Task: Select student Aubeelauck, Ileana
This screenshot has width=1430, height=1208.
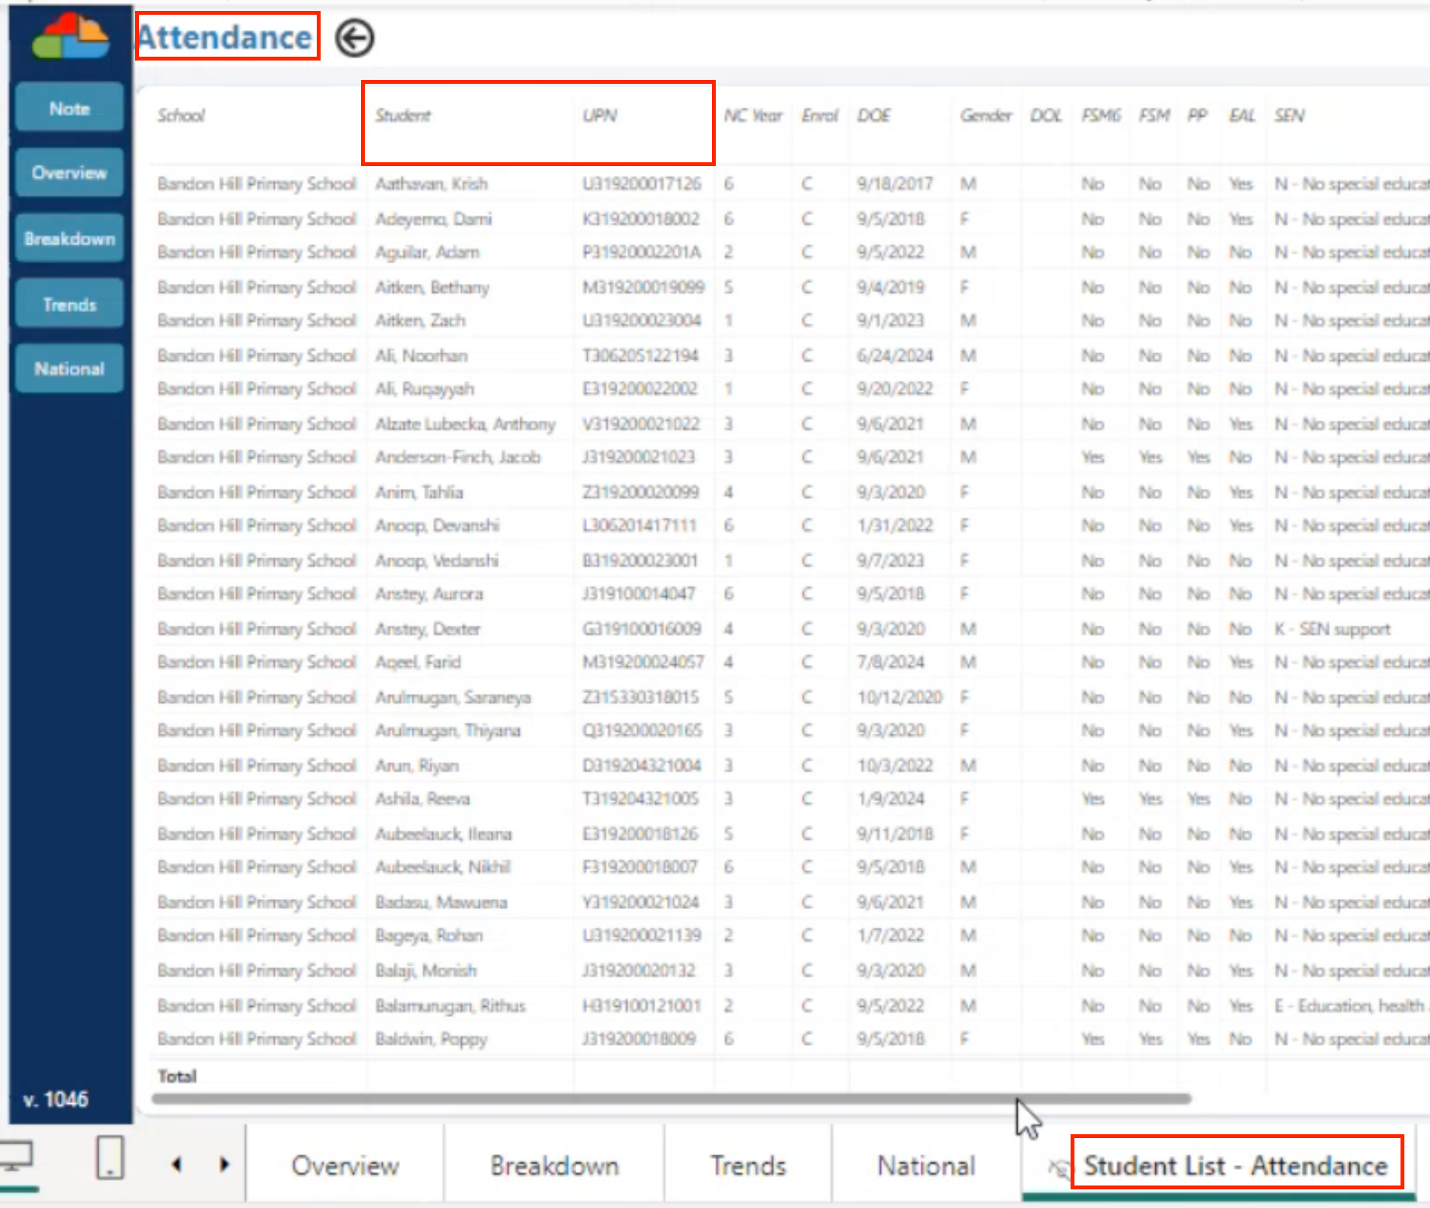Action: [x=444, y=834]
